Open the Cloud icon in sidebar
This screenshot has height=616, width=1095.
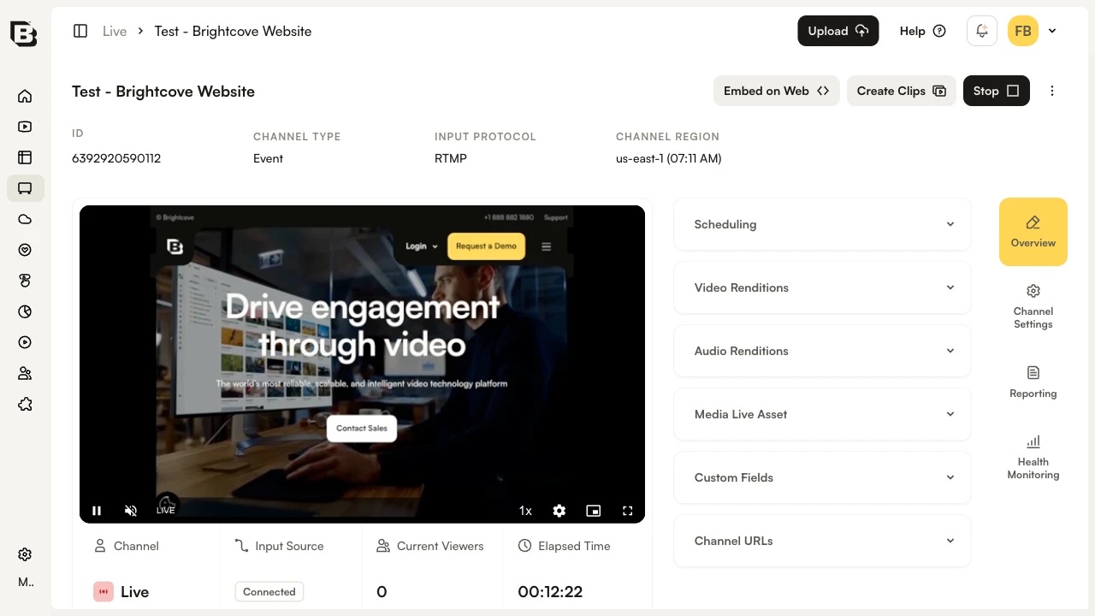25,219
